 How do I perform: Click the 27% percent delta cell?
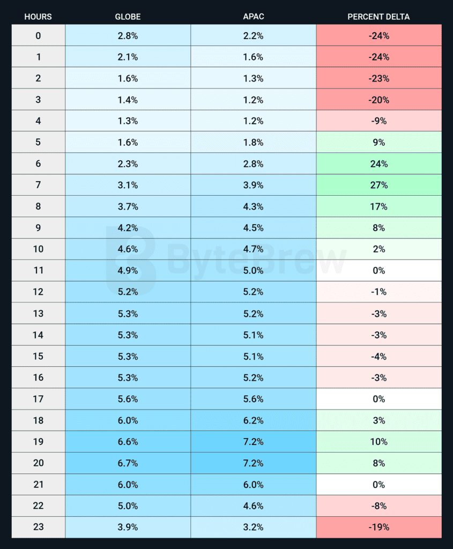(378, 185)
